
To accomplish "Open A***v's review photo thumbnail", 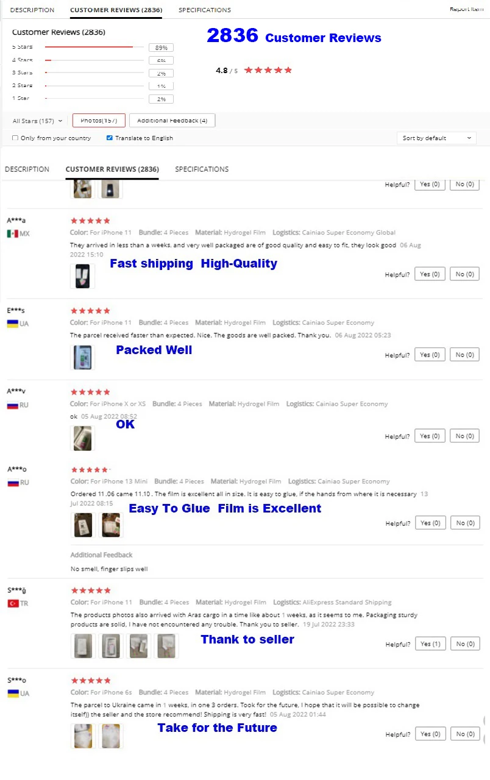I will (83, 438).
